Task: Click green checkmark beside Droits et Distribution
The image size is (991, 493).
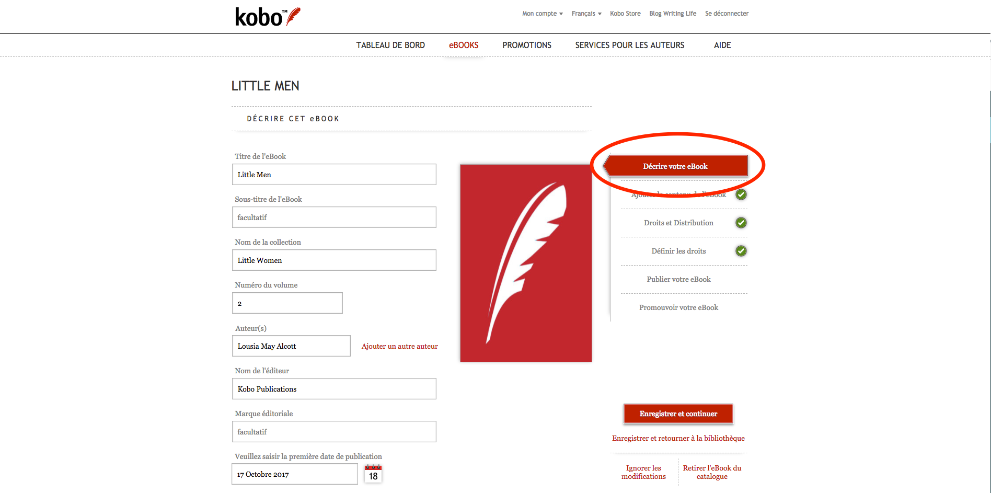Action: coord(741,223)
